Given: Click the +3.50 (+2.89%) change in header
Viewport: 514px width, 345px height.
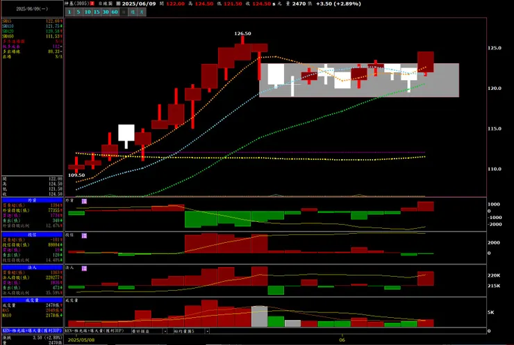Looking at the screenshot, I should click(338, 3).
